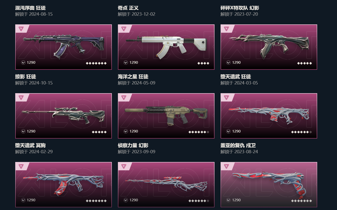
Task: Click the tier badge on the 盖亚的复仇 戍卫 card
Action: pos(226,98)
